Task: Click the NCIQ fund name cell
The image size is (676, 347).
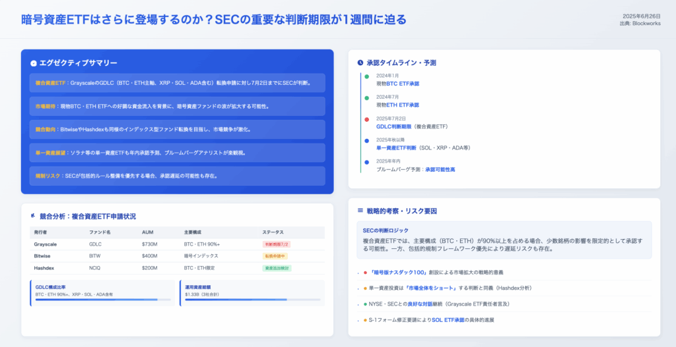Action: (94, 268)
